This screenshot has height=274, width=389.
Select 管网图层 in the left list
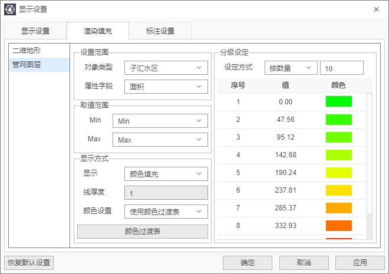[27, 64]
